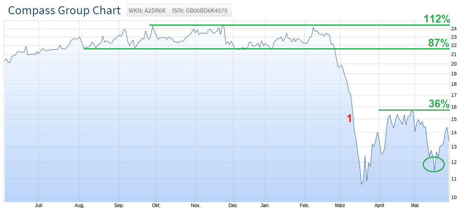
Task: Click the price value 10 on the y-axis
Action: [454, 198]
